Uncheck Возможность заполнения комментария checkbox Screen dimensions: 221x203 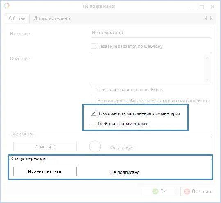(93, 113)
